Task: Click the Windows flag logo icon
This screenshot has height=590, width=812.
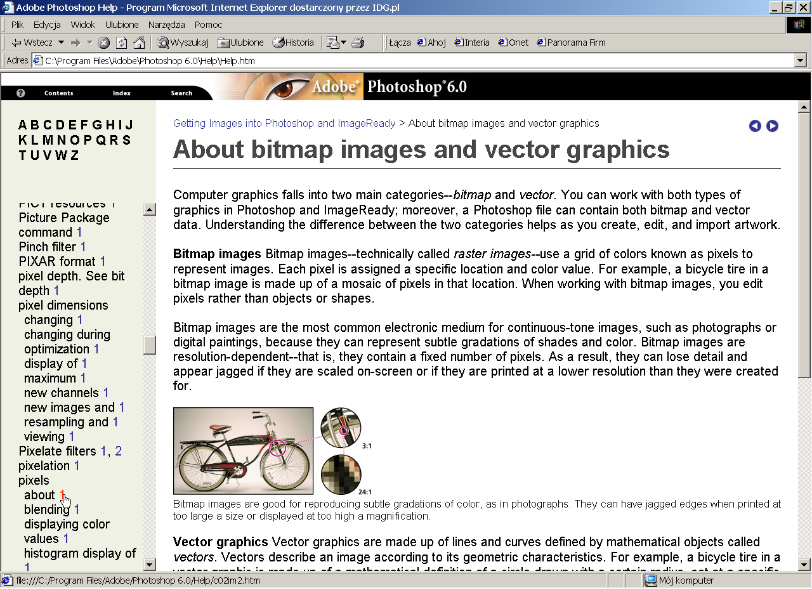Action: 799,25
